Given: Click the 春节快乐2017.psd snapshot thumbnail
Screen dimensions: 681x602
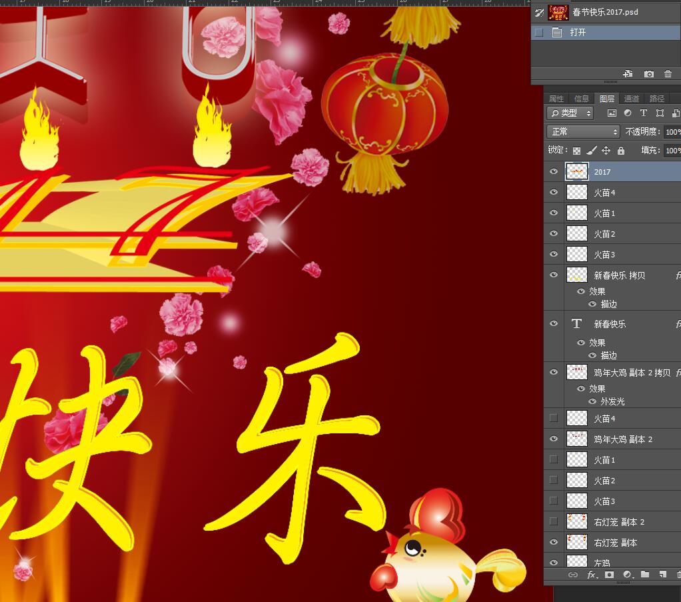Looking at the screenshot, I should tap(558, 13).
